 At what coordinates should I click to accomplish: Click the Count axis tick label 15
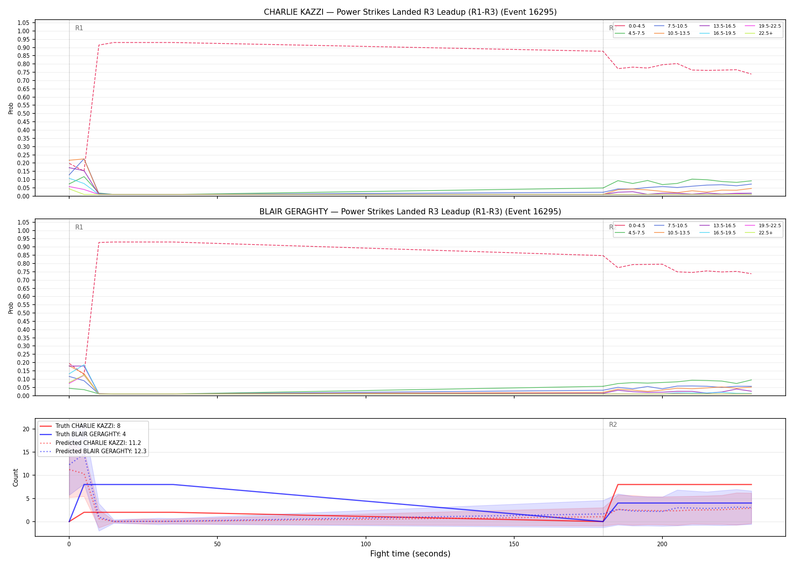click(x=26, y=452)
